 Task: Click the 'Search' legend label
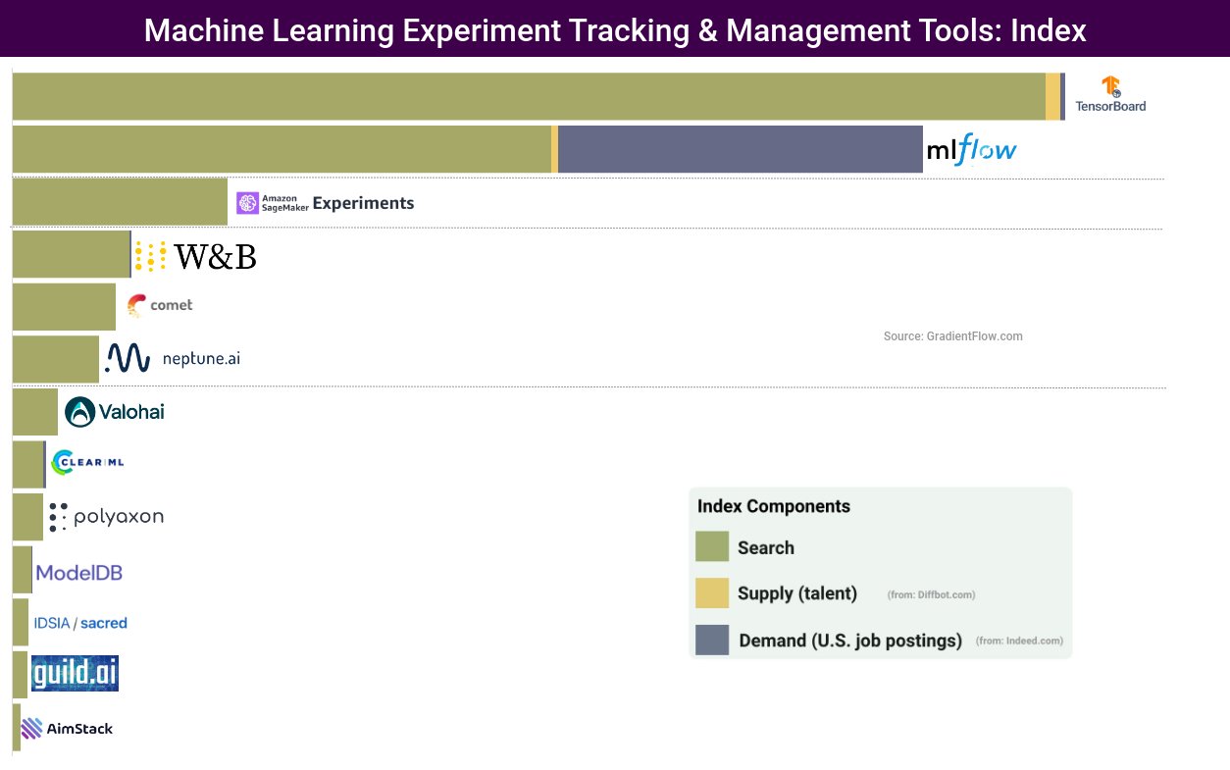pyautogui.click(x=766, y=547)
